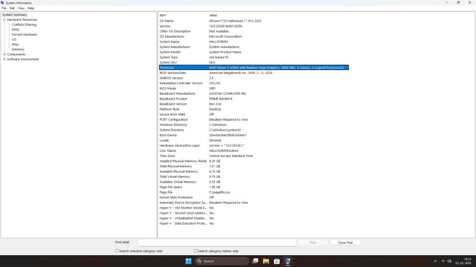This screenshot has width=476, height=267.
Task: Check Search category names only
Action: (195, 251)
